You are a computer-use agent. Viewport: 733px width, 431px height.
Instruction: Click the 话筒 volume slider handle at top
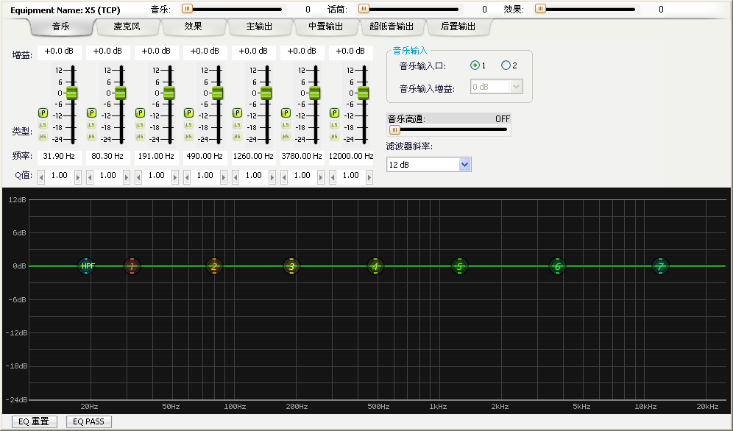(x=364, y=8)
